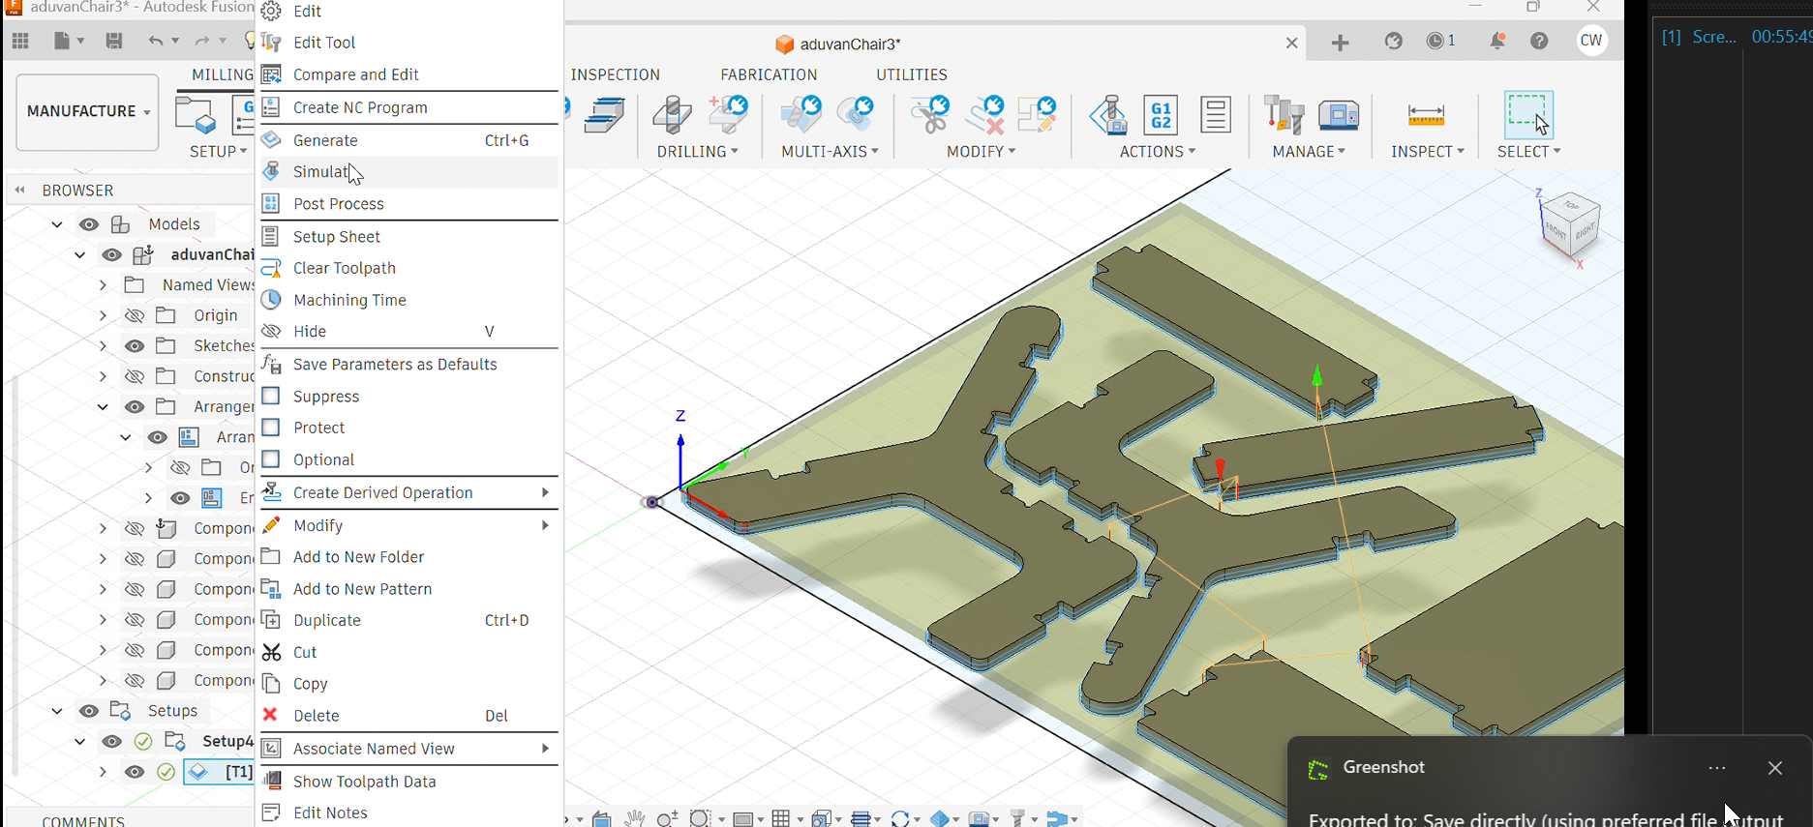The image size is (1813, 827).
Task: Select Post Process in the context menu
Action: [x=339, y=204]
